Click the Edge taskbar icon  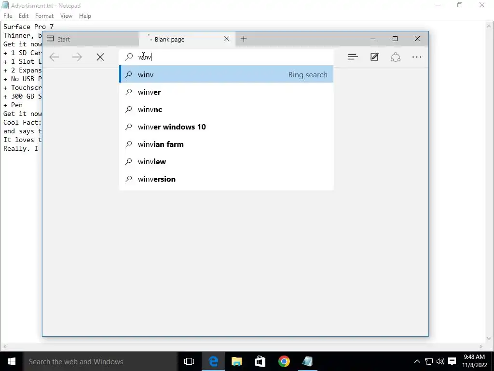[213, 361]
